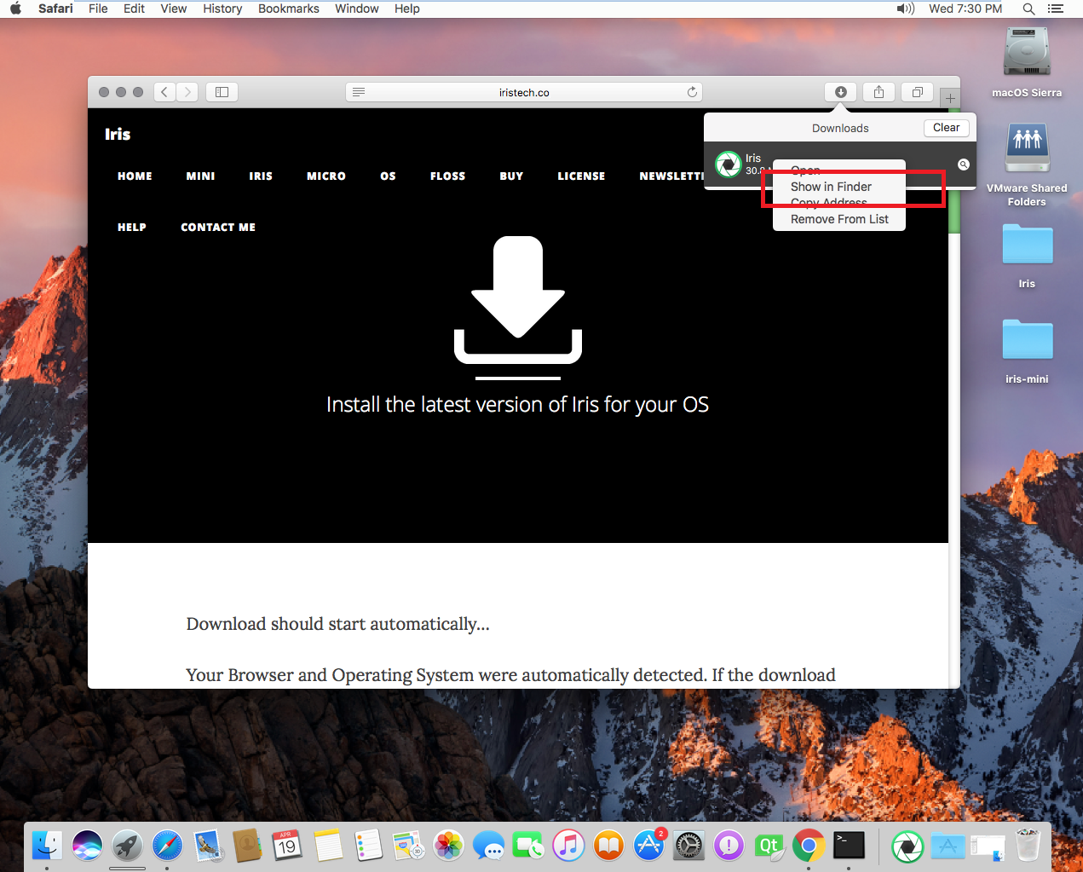Image resolution: width=1083 pixels, height=872 pixels.
Task: Open Messages from the Dock
Action: (488, 846)
